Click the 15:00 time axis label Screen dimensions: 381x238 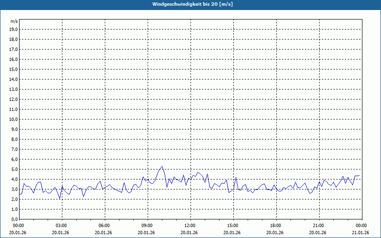[x=232, y=226]
